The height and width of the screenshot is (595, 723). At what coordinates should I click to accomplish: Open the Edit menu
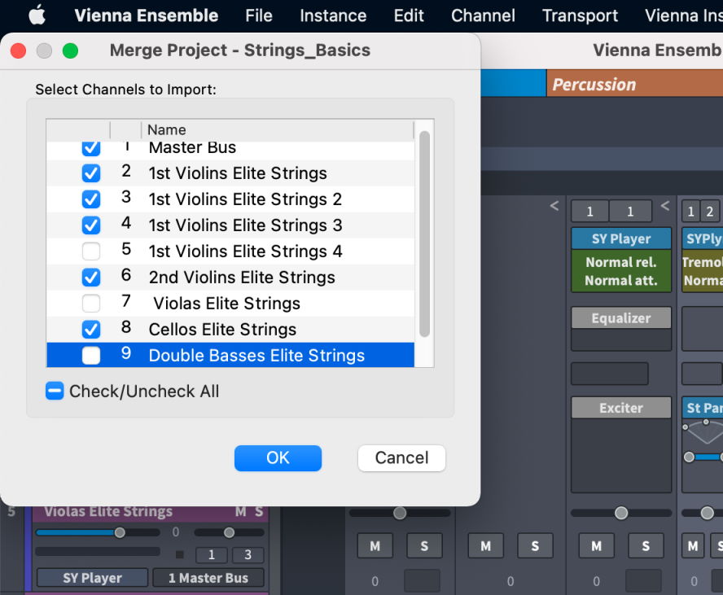(x=409, y=15)
